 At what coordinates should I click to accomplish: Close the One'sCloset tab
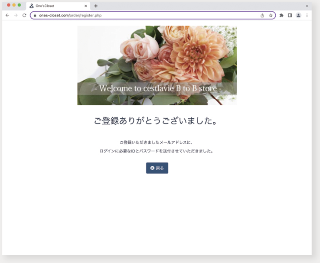86,6
